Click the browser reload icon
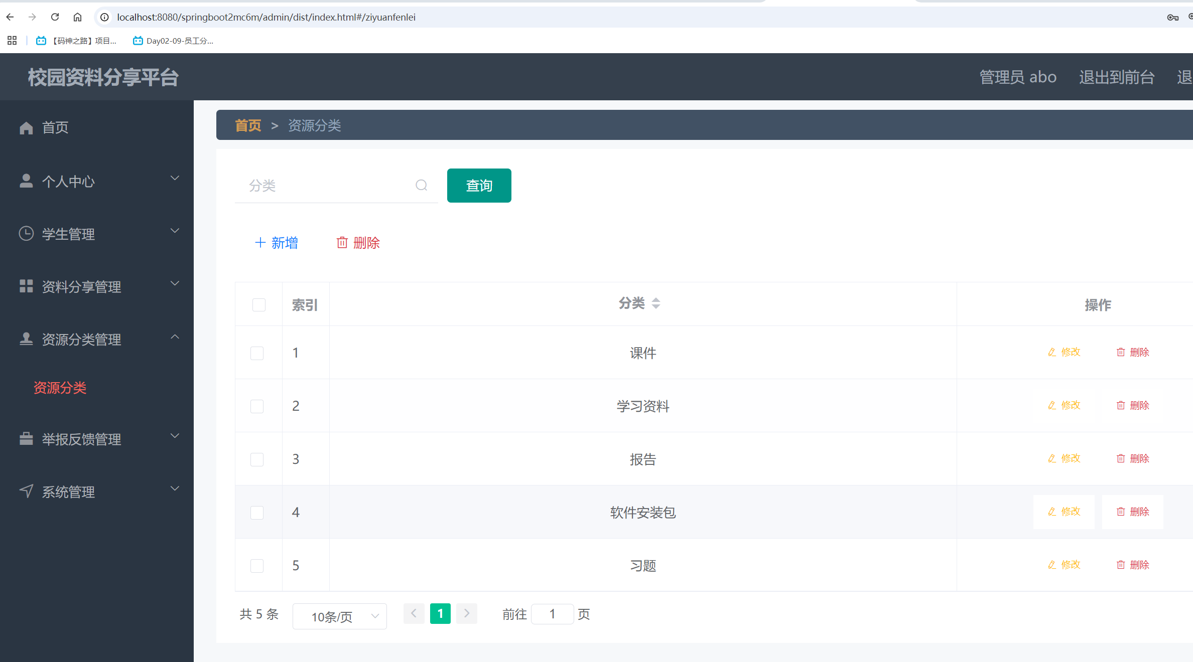1193x662 pixels. pyautogui.click(x=55, y=17)
